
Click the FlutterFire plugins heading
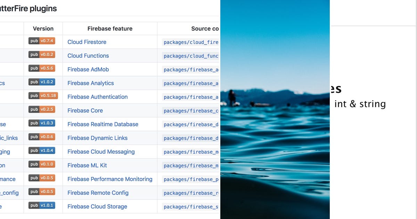coord(28,9)
